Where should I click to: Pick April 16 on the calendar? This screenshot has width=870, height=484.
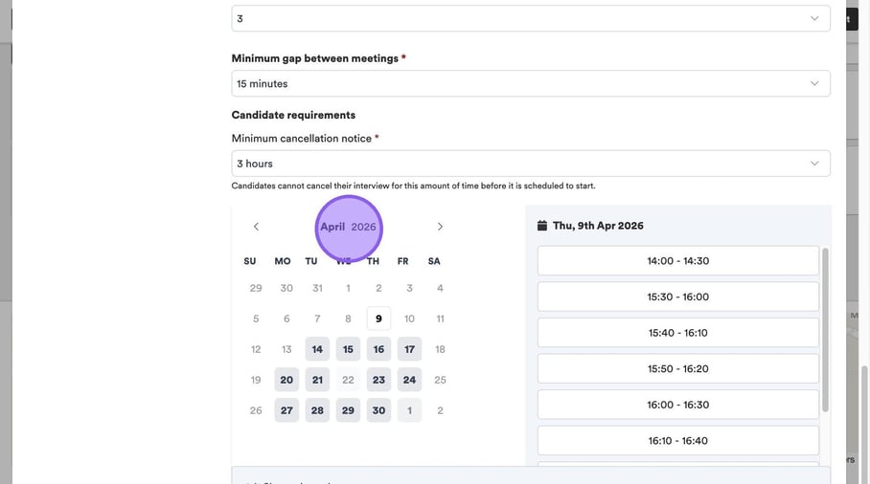tap(378, 349)
